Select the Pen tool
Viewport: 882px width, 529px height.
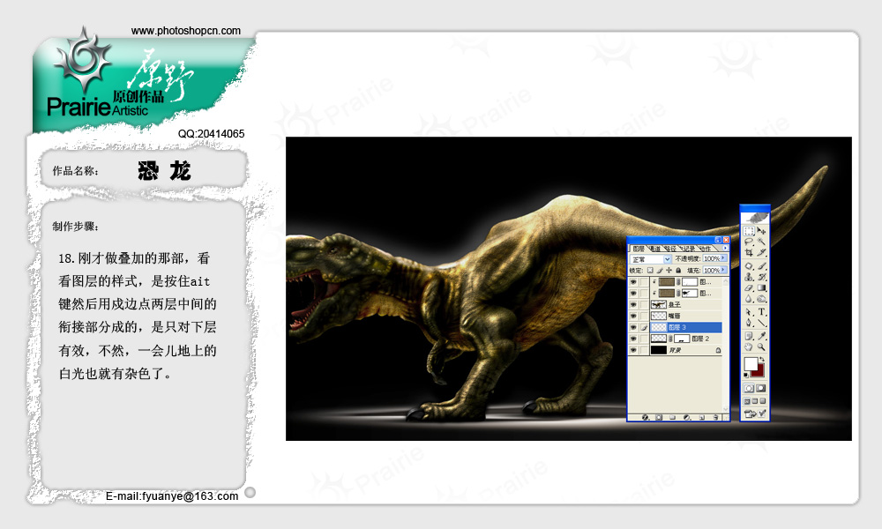click(749, 323)
